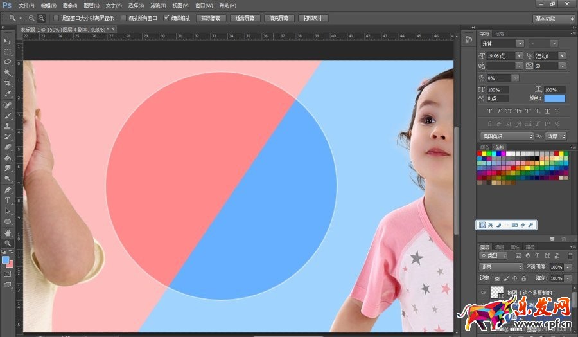Click the zoom out magnifier in options bar

41,18
